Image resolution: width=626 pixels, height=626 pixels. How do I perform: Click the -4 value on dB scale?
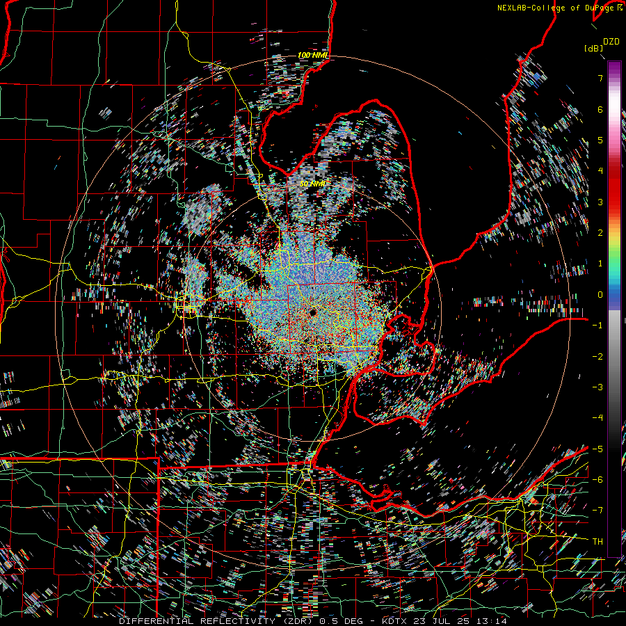coord(597,418)
